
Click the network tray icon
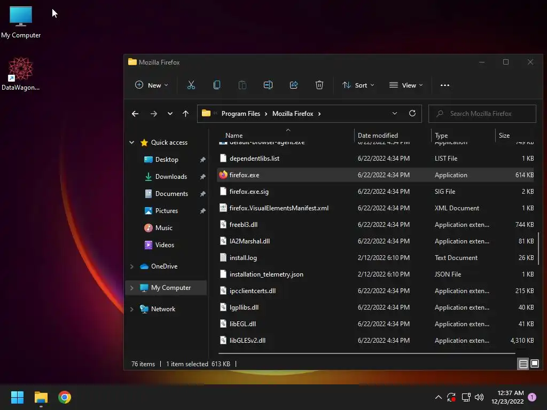coord(466,397)
